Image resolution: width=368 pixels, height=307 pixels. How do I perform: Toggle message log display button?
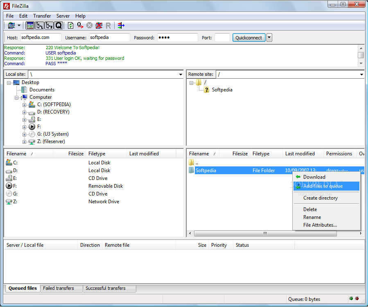point(30,25)
